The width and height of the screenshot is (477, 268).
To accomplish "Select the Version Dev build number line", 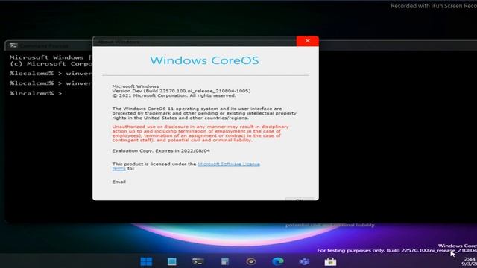I will click(x=181, y=91).
